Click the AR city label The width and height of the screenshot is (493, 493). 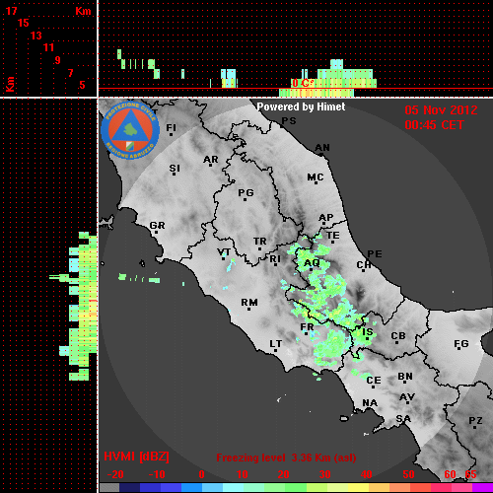pos(211,160)
